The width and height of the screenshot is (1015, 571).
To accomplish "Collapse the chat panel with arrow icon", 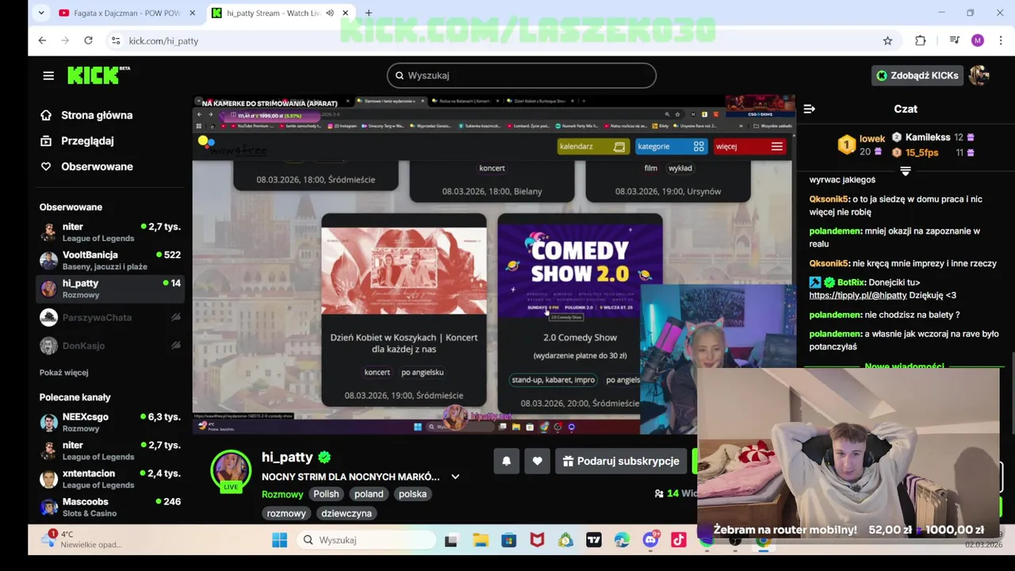I will [809, 109].
